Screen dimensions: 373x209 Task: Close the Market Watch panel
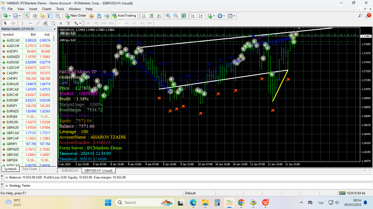(54, 29)
